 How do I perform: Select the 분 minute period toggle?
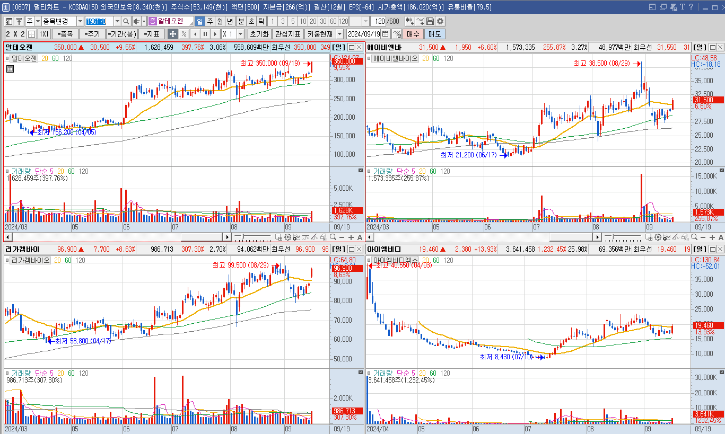coord(241,21)
